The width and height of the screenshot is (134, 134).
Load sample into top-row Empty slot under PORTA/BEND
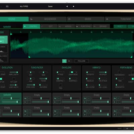tap(115, 98)
